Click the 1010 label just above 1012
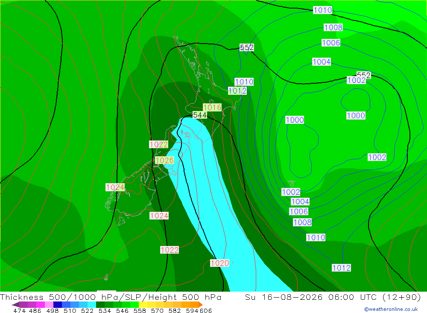This screenshot has height=313, width=427. pyautogui.click(x=244, y=82)
